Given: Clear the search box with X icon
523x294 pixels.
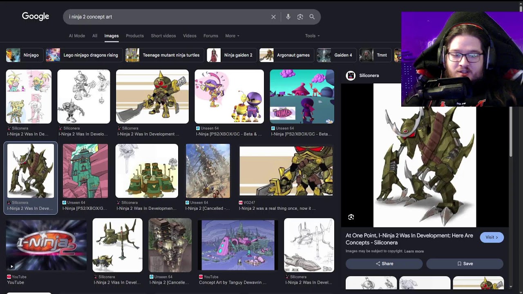Looking at the screenshot, I should 273,17.
